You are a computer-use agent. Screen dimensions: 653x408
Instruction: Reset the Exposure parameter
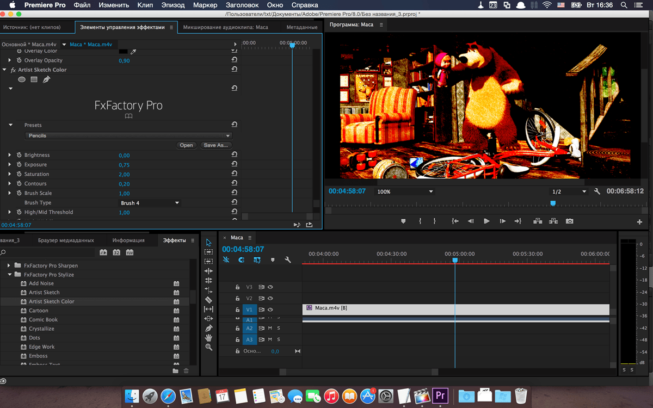[x=234, y=165]
